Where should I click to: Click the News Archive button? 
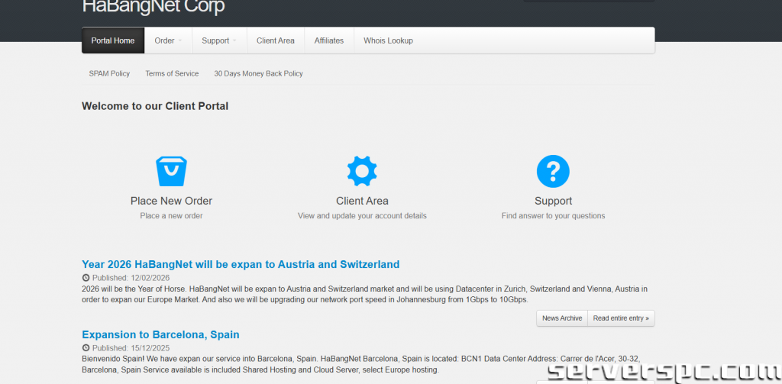(x=562, y=318)
